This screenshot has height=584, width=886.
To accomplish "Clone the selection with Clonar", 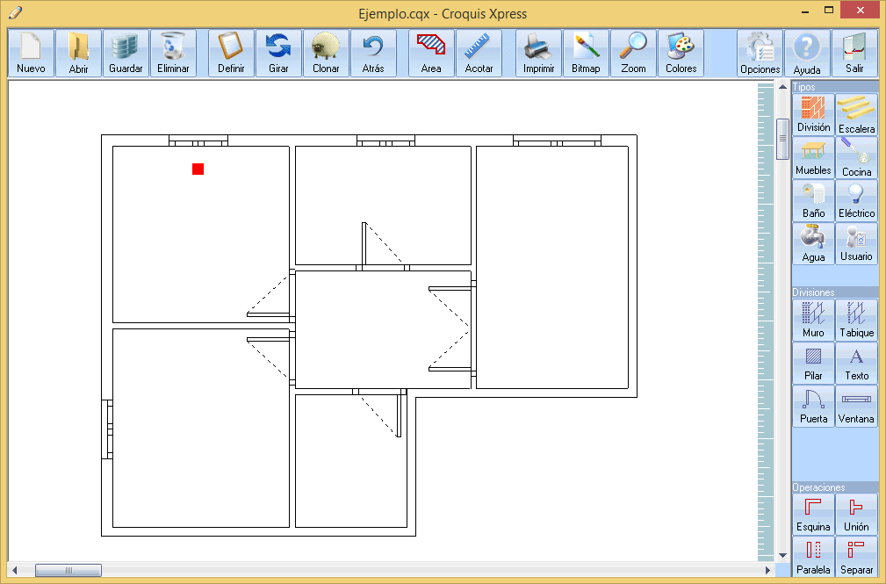I will [326, 53].
